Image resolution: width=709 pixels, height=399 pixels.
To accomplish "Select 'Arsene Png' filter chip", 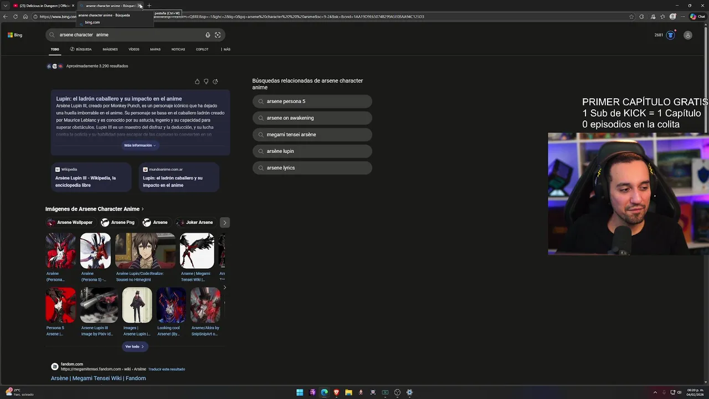I will [x=118, y=223].
